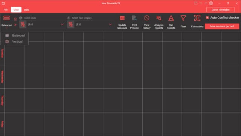Click the Close Timetable button
The height and width of the screenshot is (136, 241).
pos(221,10)
